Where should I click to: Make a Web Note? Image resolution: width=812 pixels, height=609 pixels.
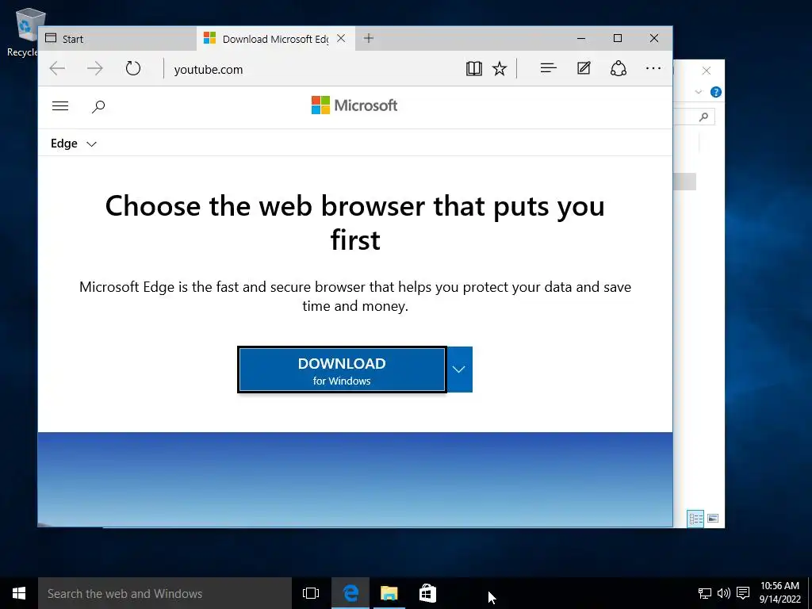click(x=584, y=68)
